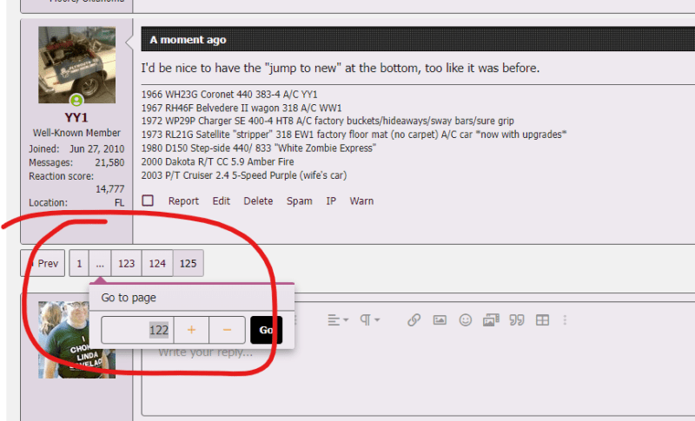
Task: Click the Report link
Action: 183,201
